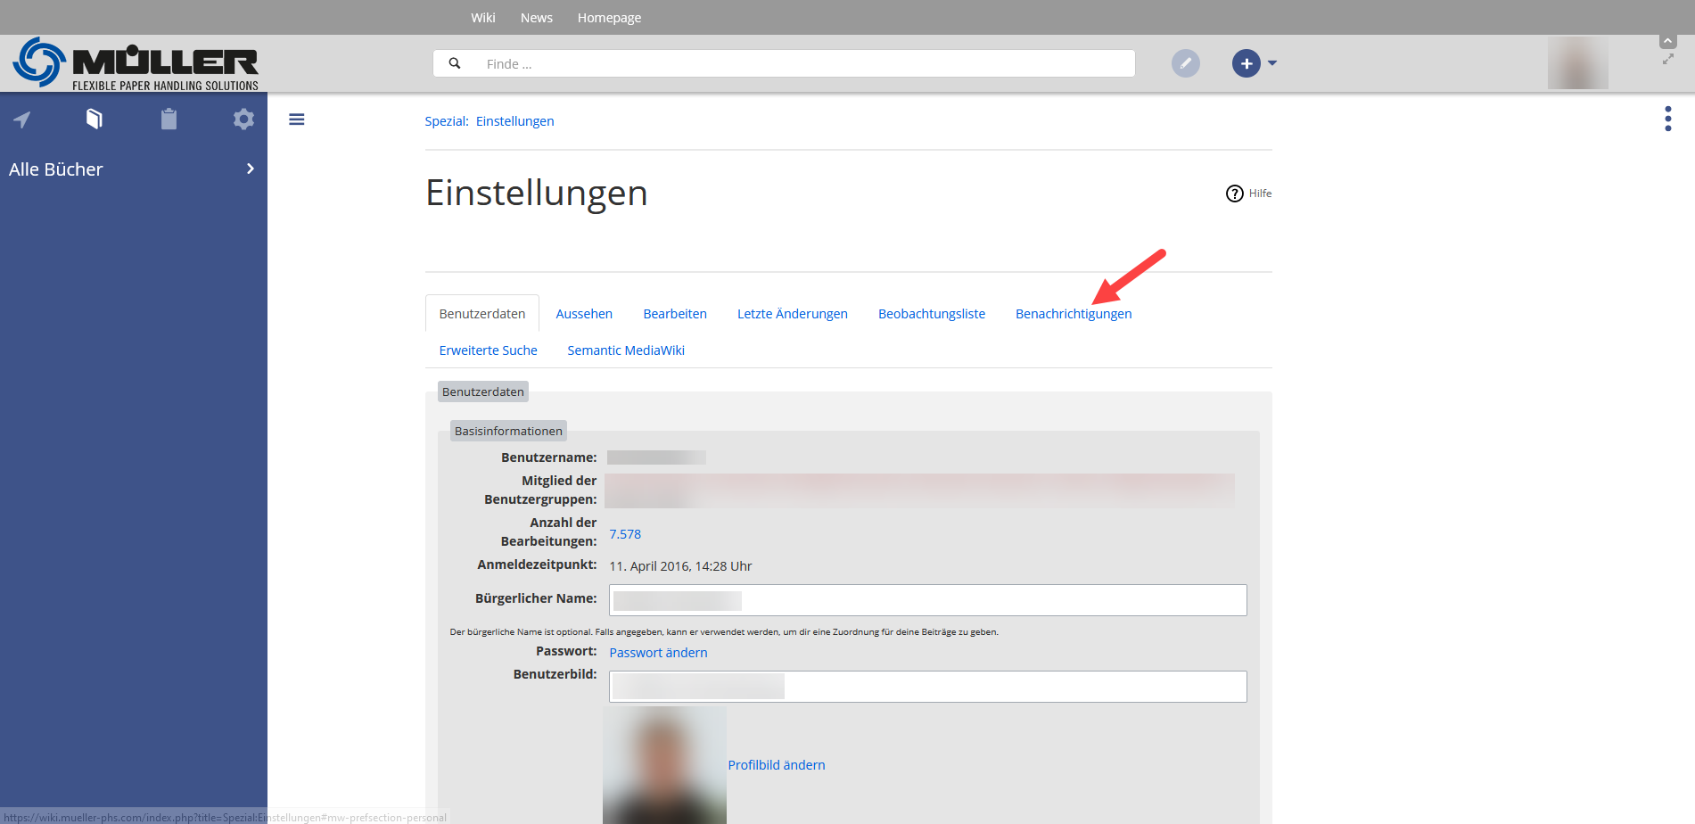Toggle the hamburger menu sidebar icon

pos(297,119)
